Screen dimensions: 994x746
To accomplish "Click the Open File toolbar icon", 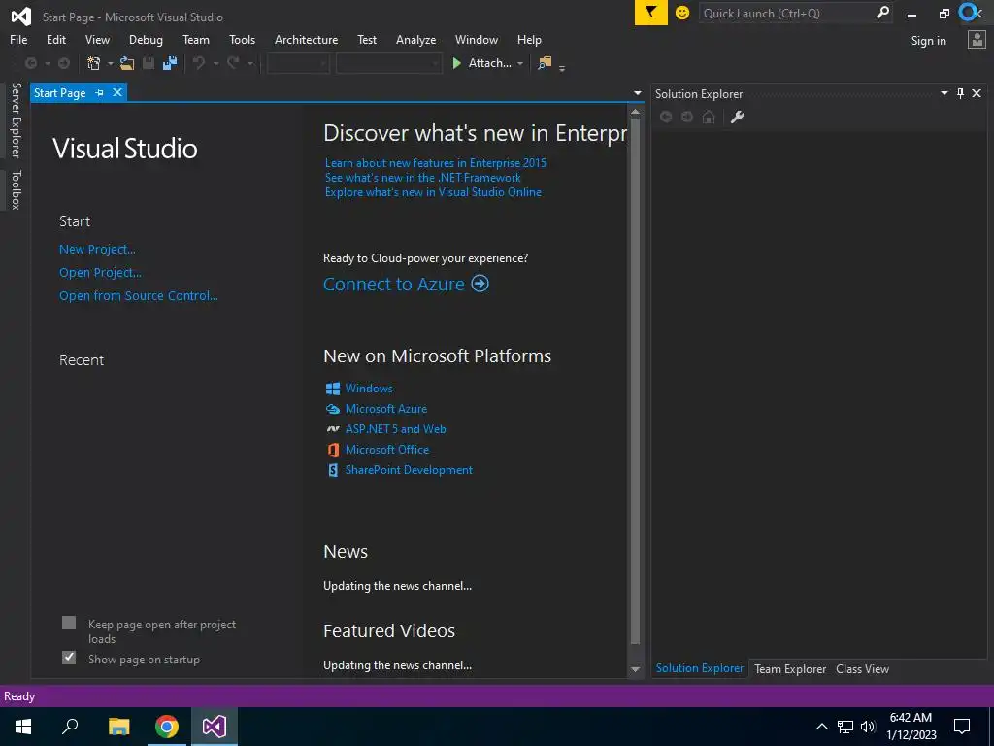I will pos(127,63).
